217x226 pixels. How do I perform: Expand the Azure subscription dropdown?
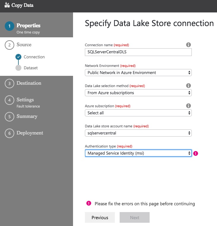click(x=138, y=113)
